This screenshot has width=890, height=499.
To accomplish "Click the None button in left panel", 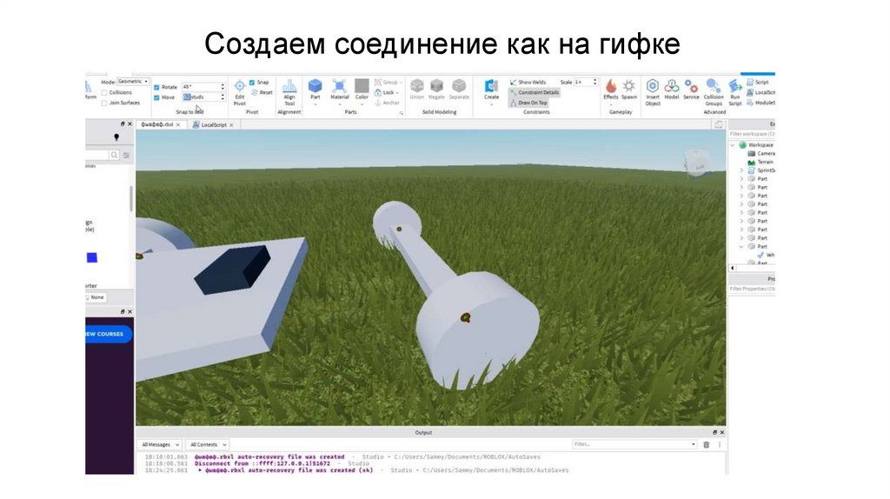I will tap(96, 297).
